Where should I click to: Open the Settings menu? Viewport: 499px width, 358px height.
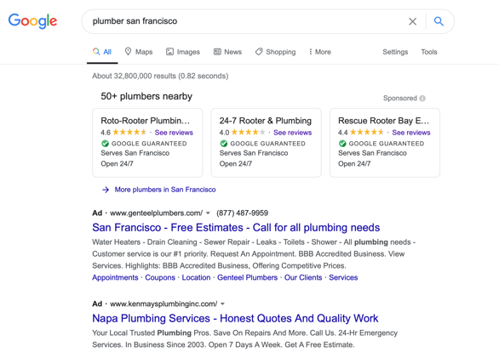(395, 52)
